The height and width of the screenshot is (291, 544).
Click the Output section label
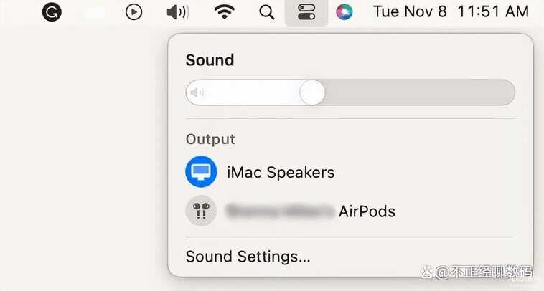click(210, 139)
